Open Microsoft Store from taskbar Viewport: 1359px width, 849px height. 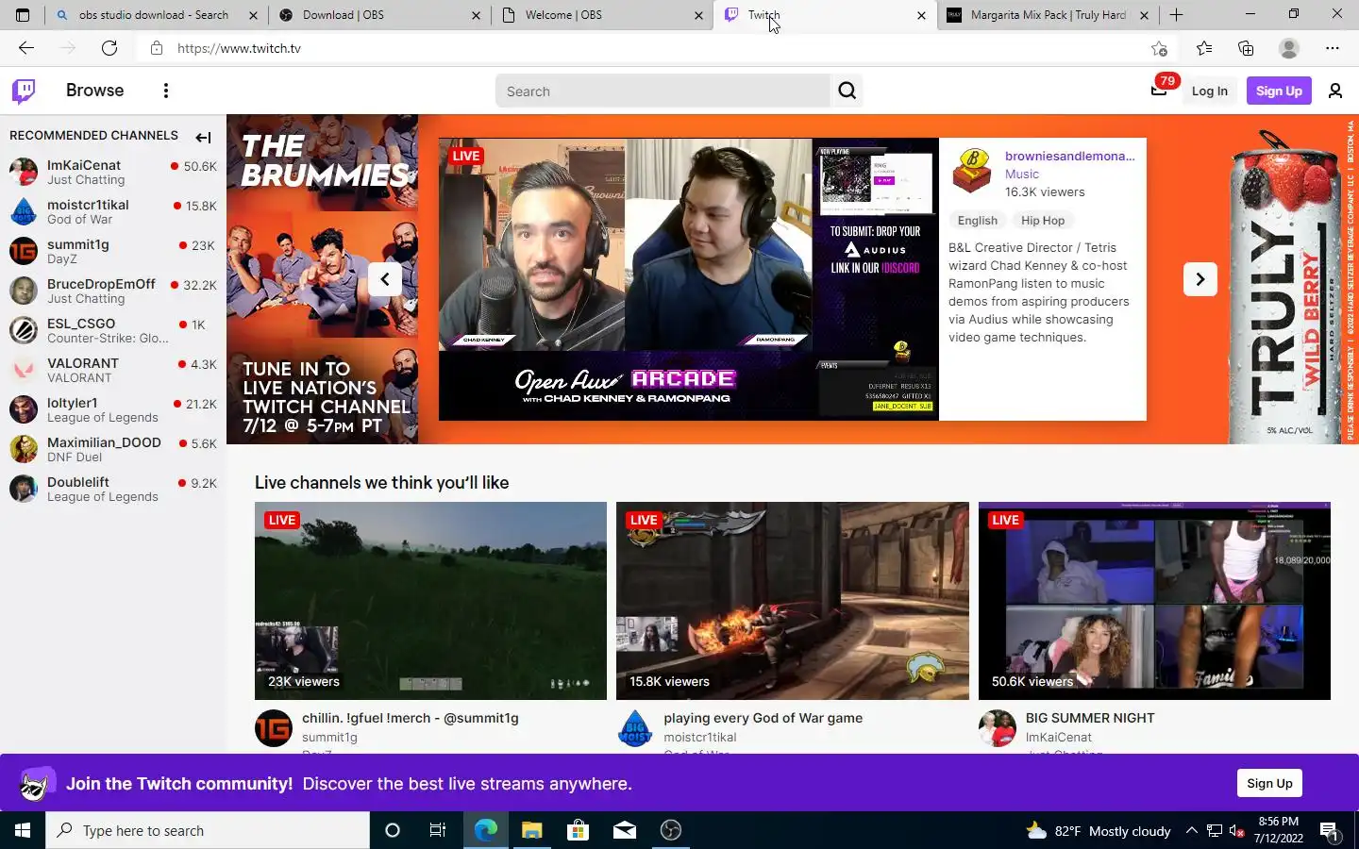578,830
